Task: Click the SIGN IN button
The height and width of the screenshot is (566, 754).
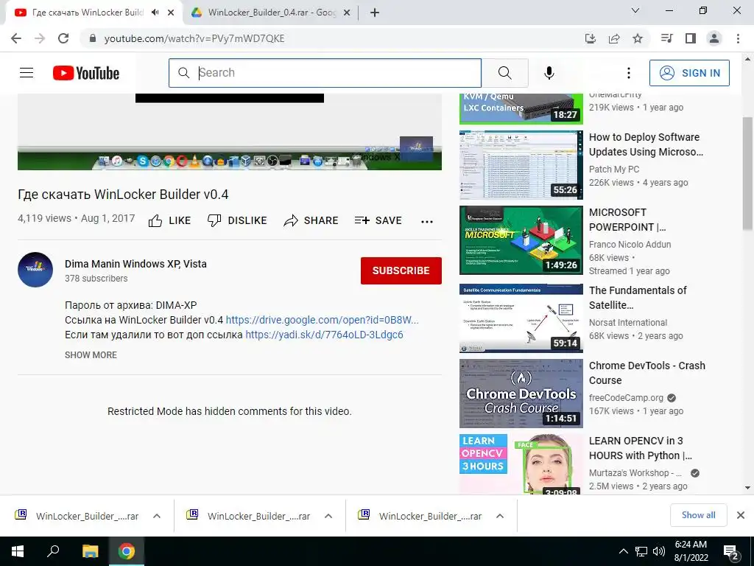Action: 689,73
